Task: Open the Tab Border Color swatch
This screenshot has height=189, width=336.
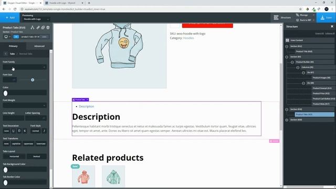Action: [x=6, y=183]
